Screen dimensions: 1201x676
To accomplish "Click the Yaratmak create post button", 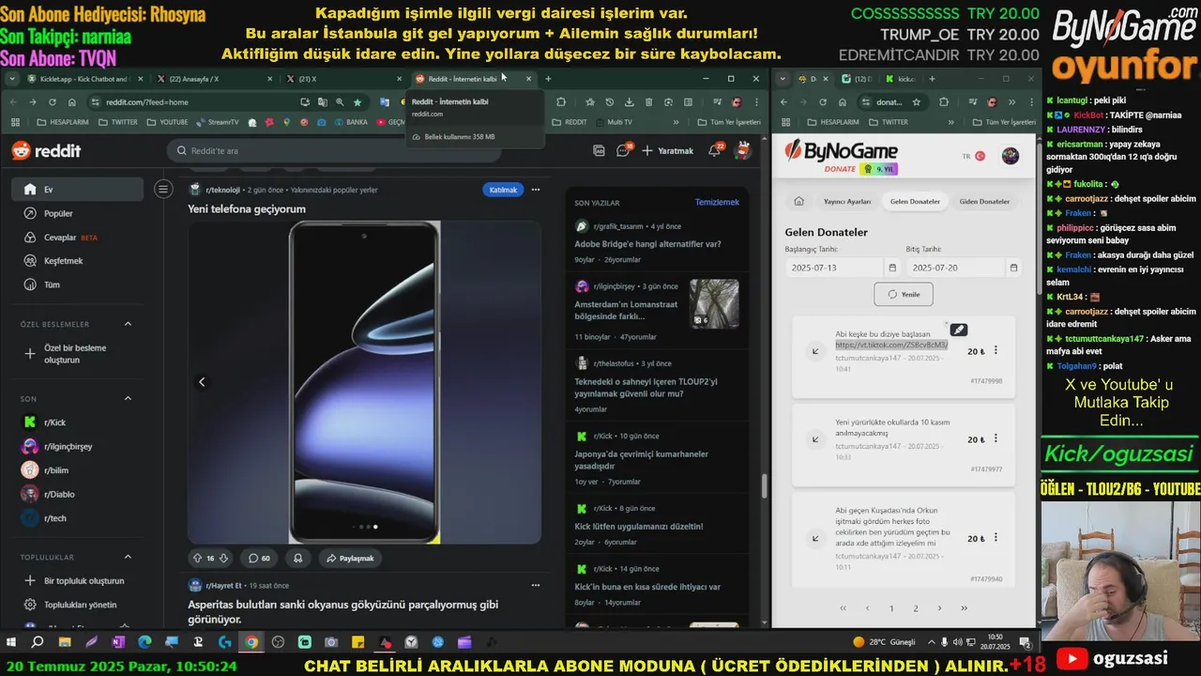I will [x=667, y=150].
